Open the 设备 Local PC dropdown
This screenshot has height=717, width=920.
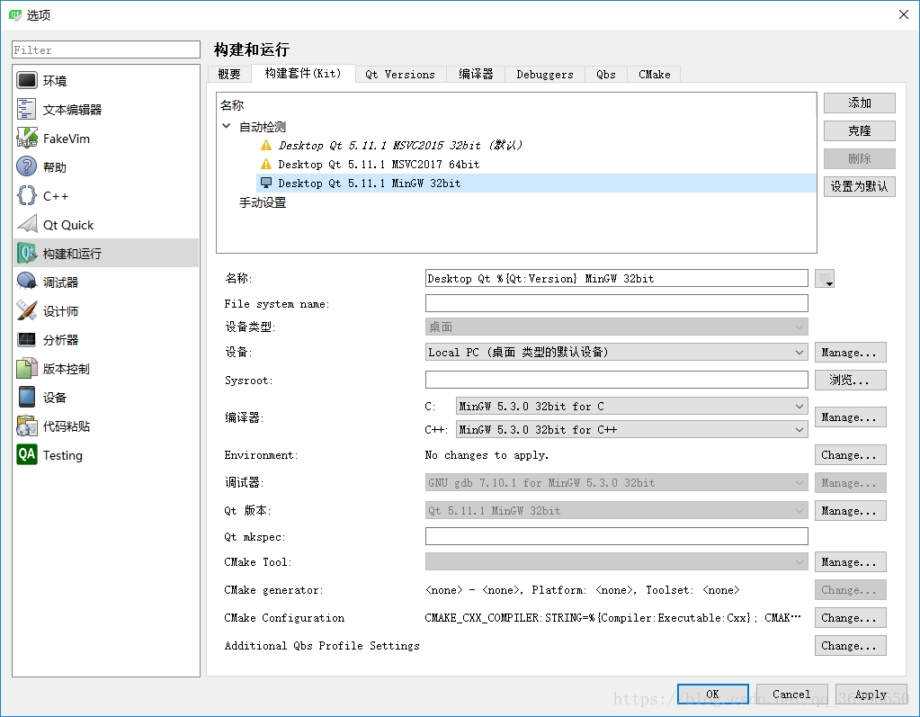[616, 352]
